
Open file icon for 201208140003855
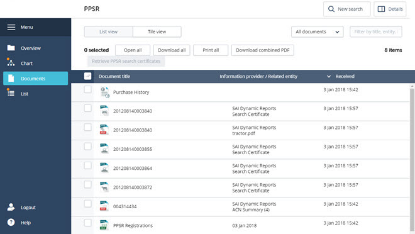pos(104,148)
